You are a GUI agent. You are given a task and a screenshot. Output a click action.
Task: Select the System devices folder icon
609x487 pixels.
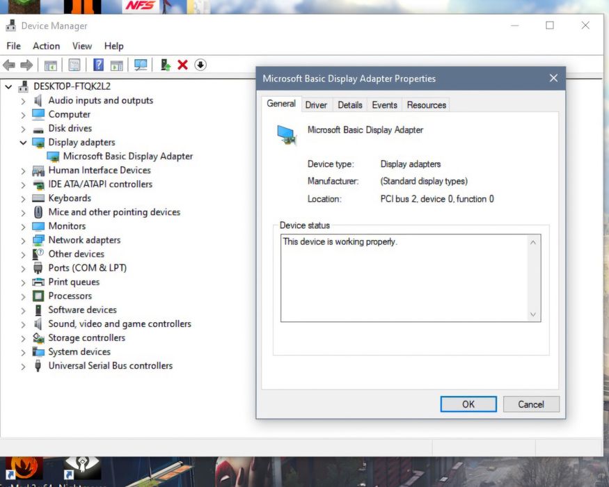tap(38, 352)
